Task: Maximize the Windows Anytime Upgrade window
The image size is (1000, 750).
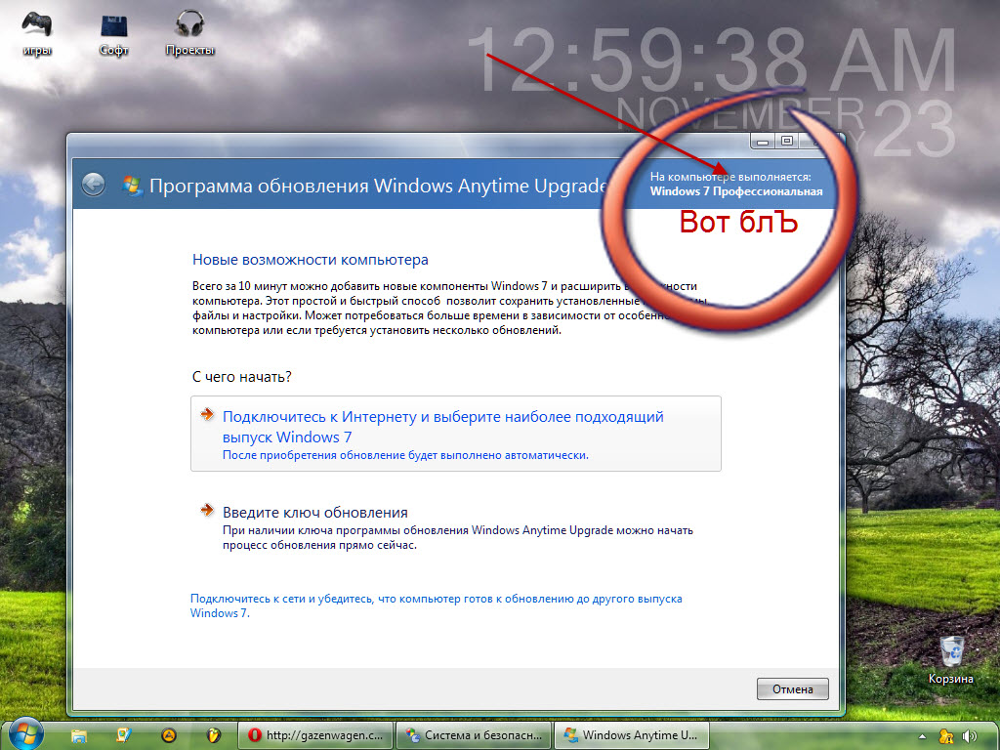Action: [787, 141]
